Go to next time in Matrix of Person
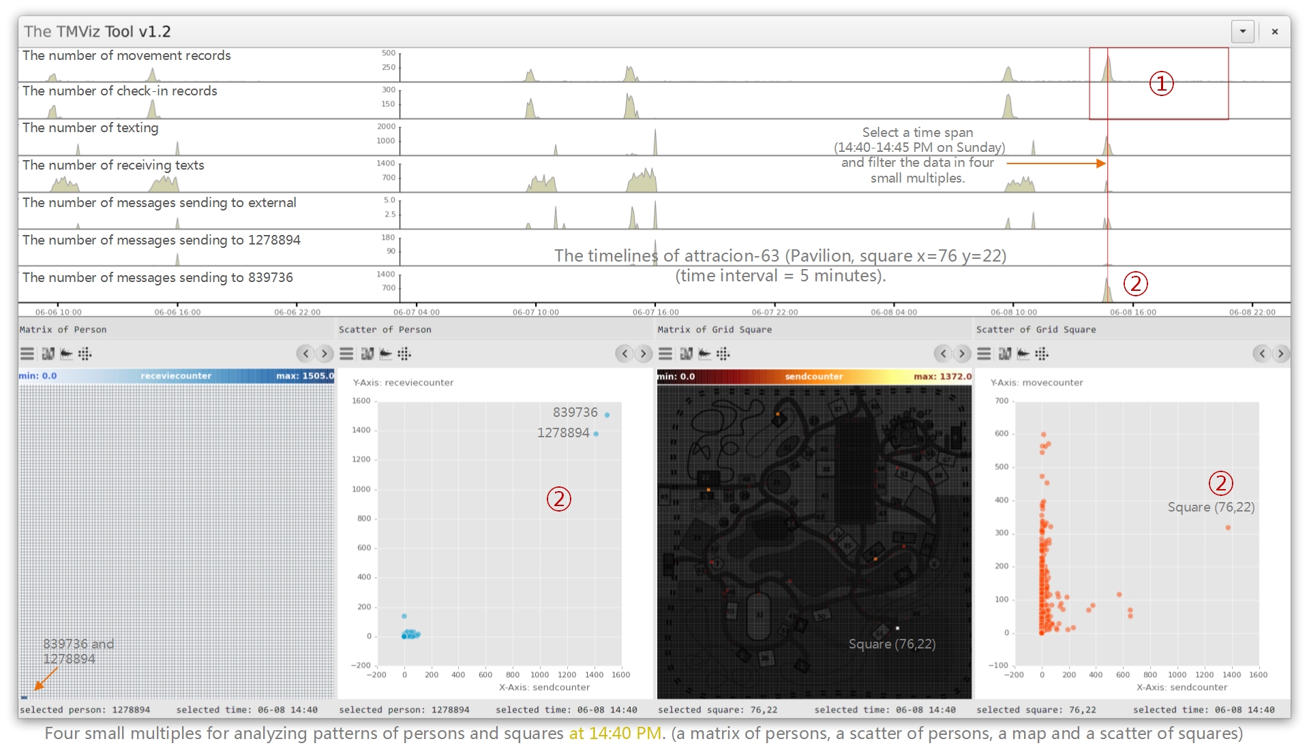This screenshot has height=752, width=1309. click(325, 353)
